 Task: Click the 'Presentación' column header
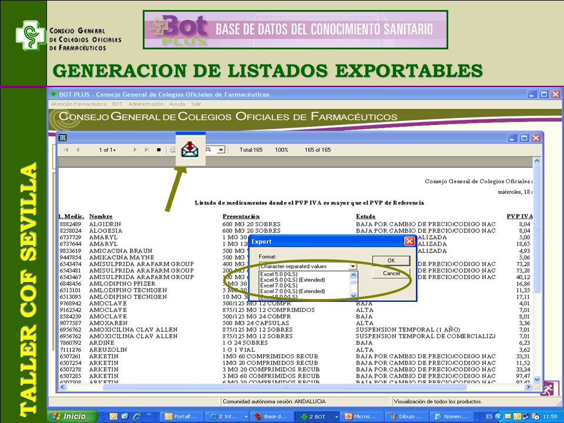click(x=241, y=216)
